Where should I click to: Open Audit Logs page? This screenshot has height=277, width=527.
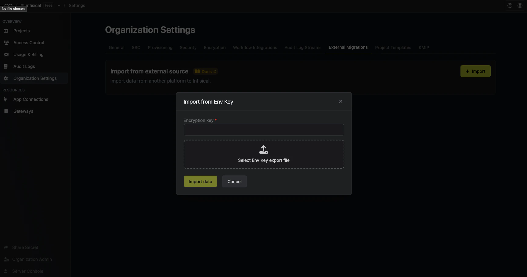pyautogui.click(x=24, y=66)
